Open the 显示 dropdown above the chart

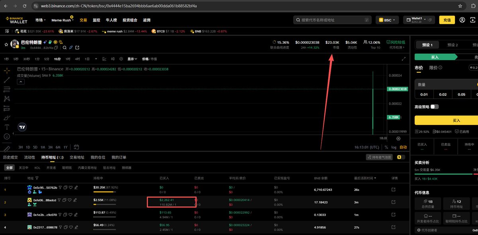click(x=132, y=58)
